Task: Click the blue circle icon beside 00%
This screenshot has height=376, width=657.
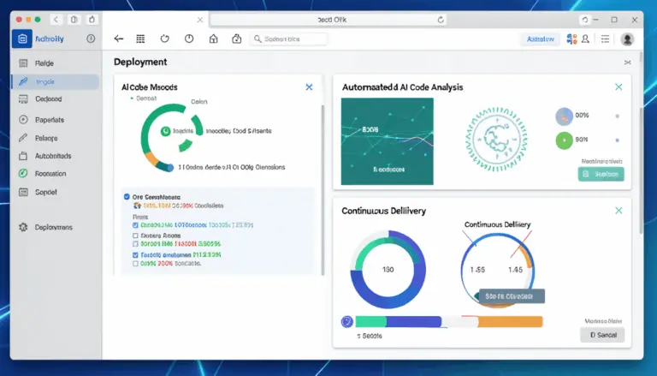Action: click(564, 116)
